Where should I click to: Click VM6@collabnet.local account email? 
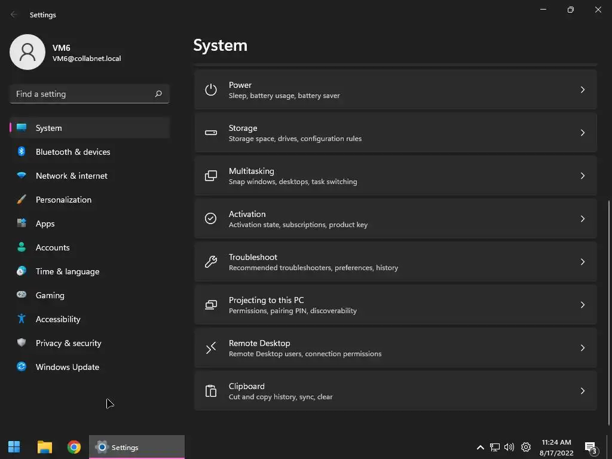(x=87, y=59)
